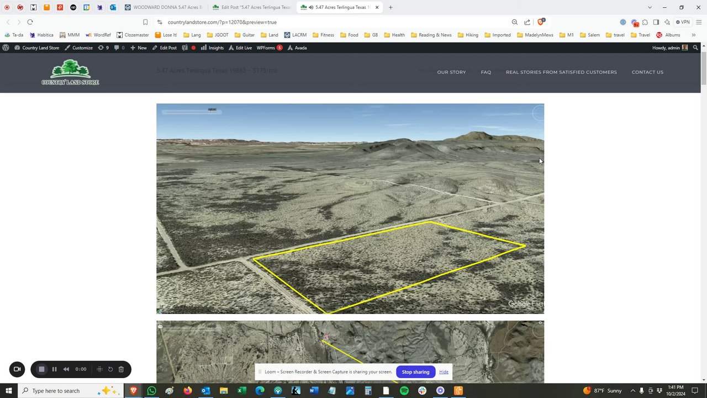Close the active 5.47 Acres Terlingua tab
Viewport: 707px width, 398px height.
point(377,7)
